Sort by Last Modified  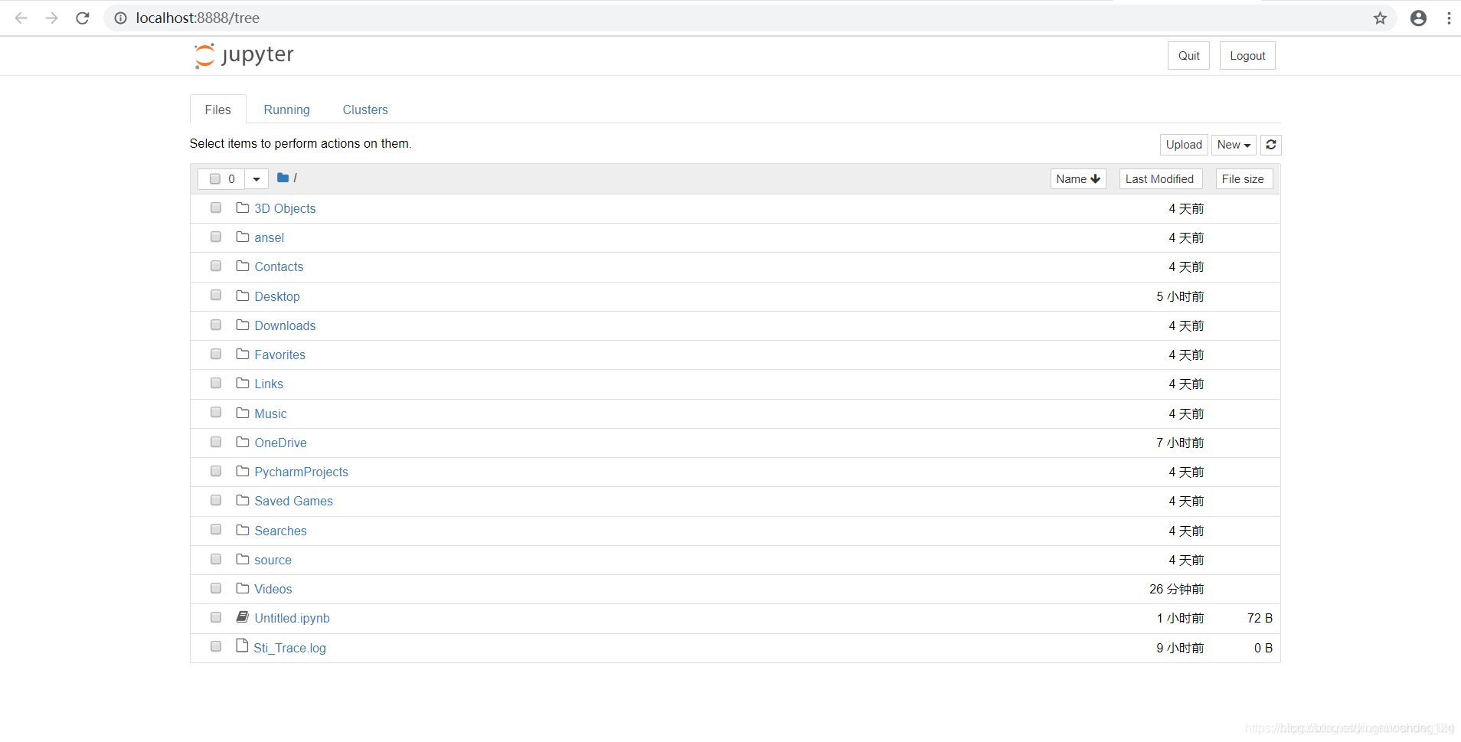[x=1160, y=178]
